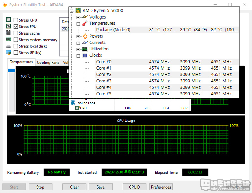The image size is (252, 193).
Task: Uncheck the Stress FPU checkbox
Action: pyautogui.click(x=16, y=27)
